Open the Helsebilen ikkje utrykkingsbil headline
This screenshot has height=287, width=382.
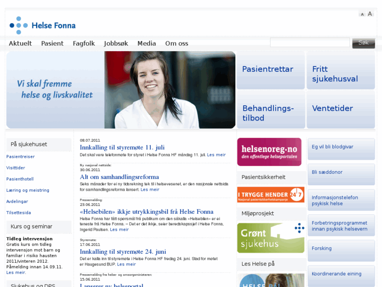click(x=147, y=212)
